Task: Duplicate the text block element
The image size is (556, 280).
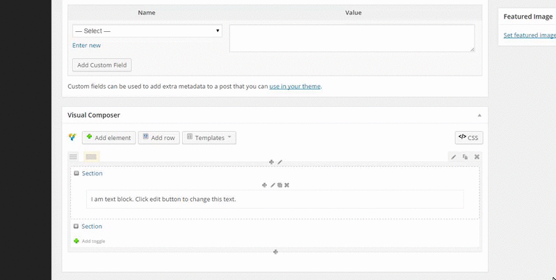Action: 279,185
